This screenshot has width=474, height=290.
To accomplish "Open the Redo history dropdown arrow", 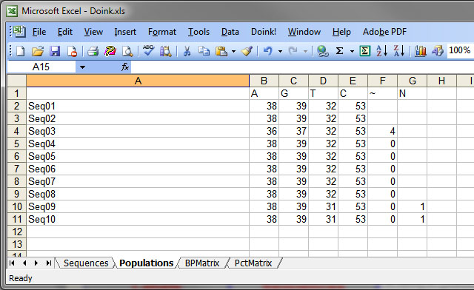I will pyautogui.click(x=305, y=51).
